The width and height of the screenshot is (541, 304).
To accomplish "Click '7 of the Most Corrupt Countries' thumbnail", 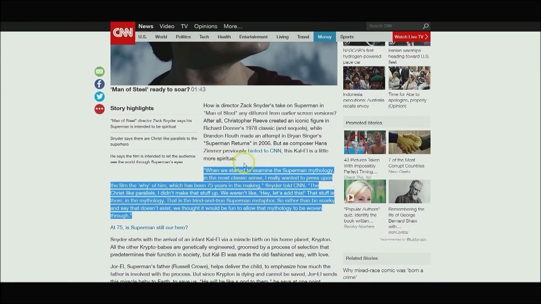I will (x=409, y=142).
